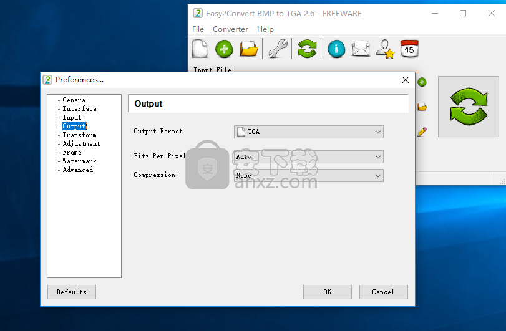Maximize the Easy2Convert main window
The width and height of the screenshot is (506, 331).
click(463, 13)
